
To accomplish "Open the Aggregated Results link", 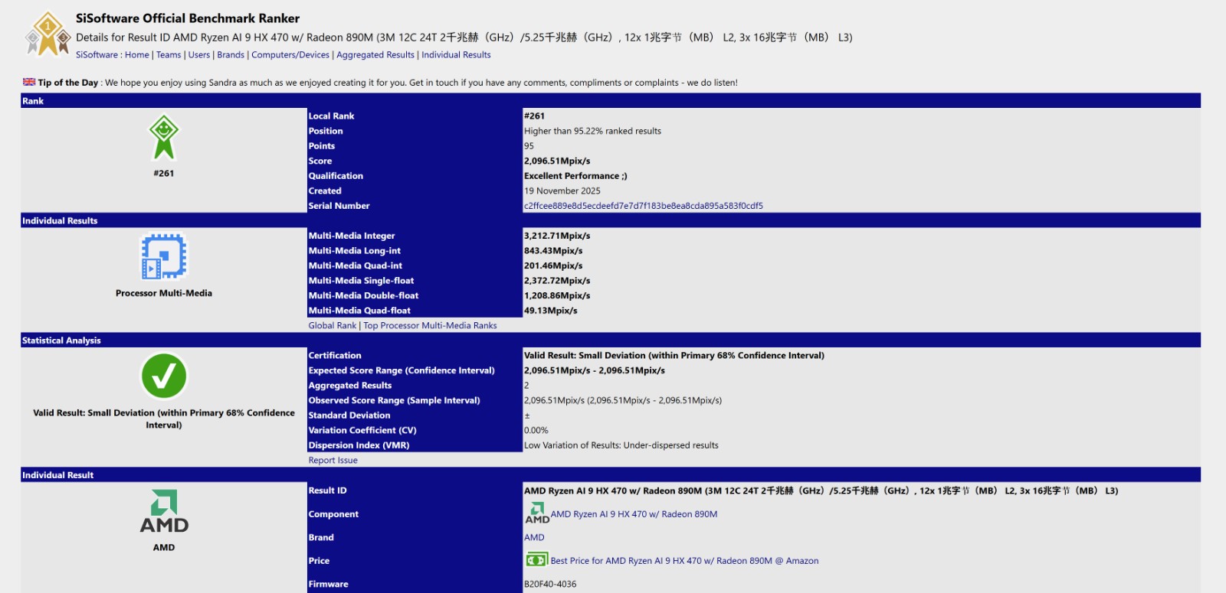I will click(x=375, y=55).
